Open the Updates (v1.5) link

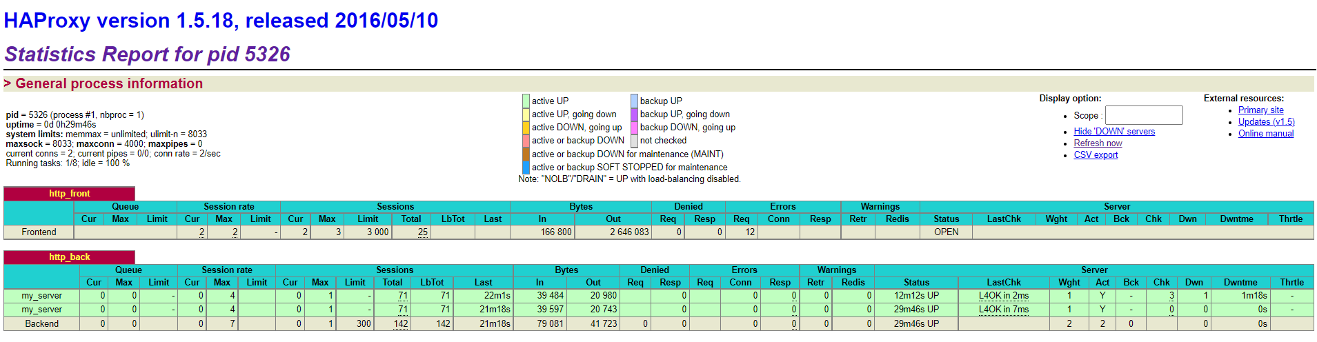(1266, 122)
